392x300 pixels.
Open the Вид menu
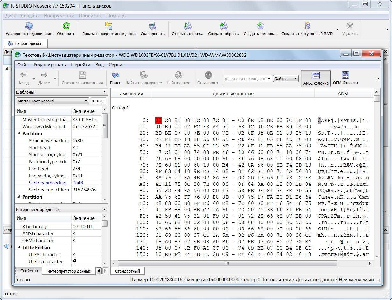click(x=99, y=65)
